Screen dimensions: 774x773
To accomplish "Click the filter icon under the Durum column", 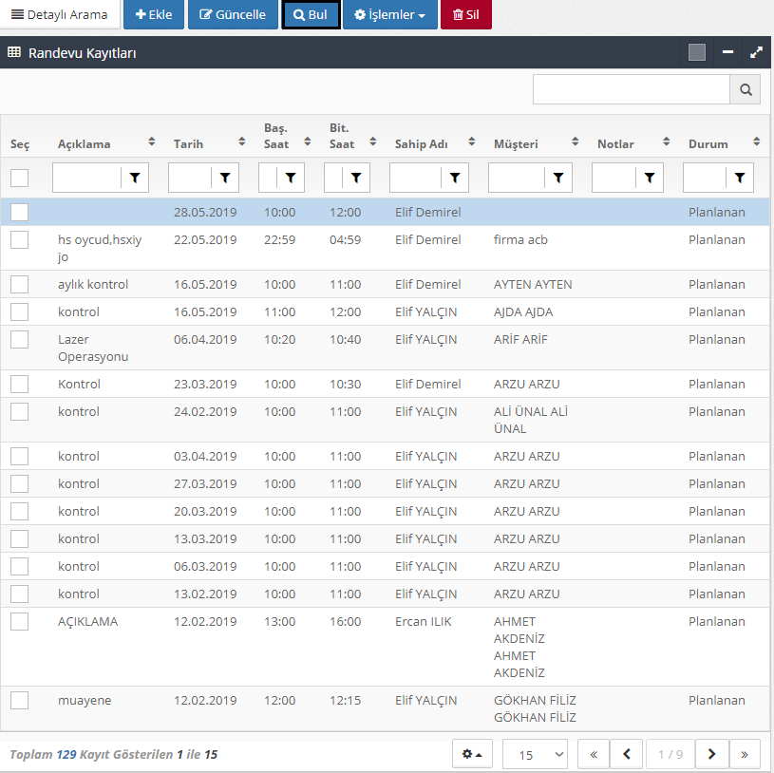I will [740, 178].
